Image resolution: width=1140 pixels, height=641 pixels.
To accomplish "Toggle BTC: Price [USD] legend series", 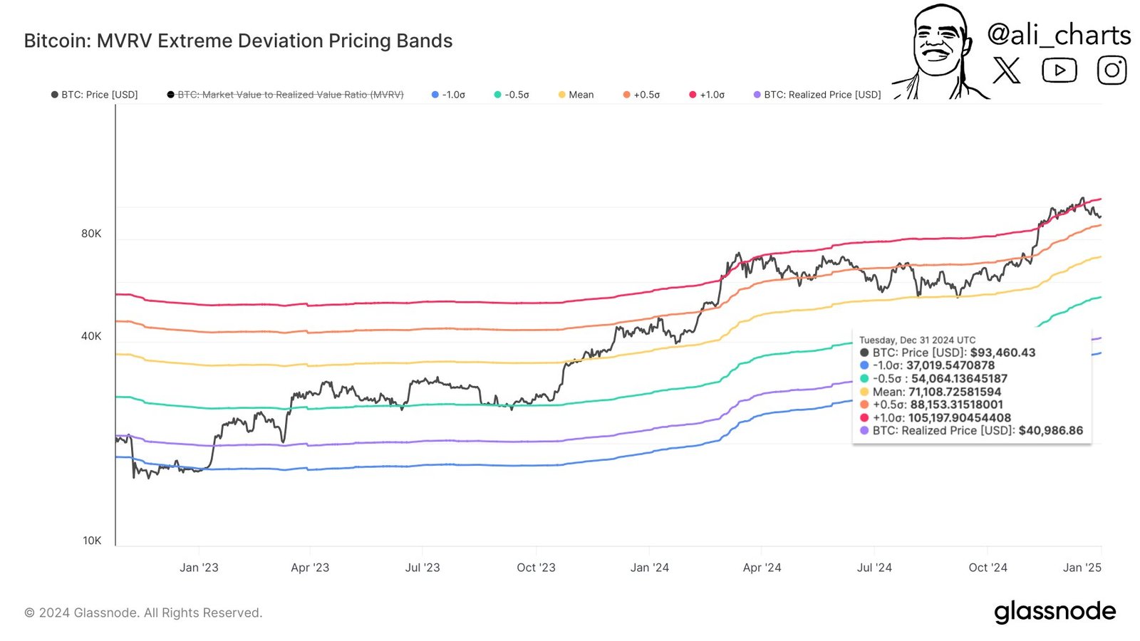I will (94, 95).
